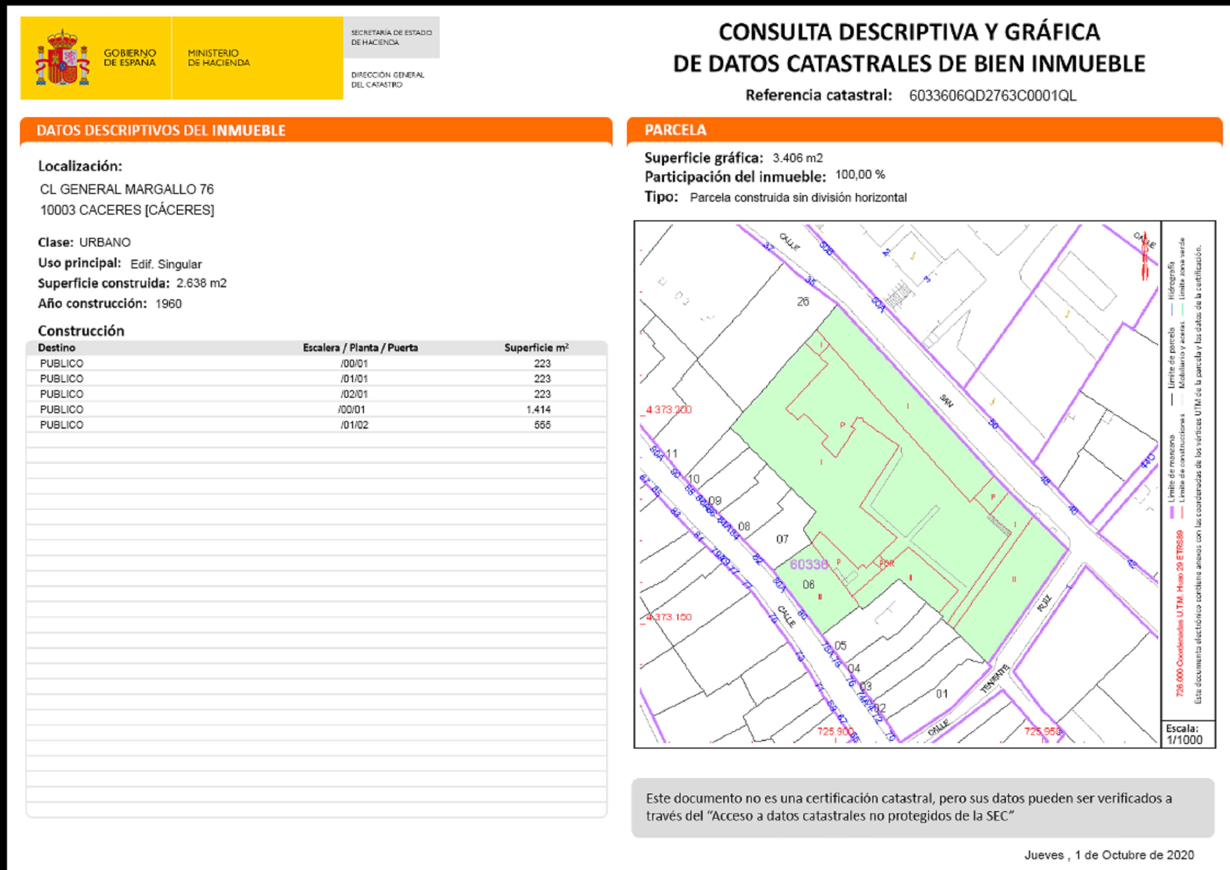Click the address 'CL GENERAL MARGALLO 76'
The image size is (1230, 870).
(x=127, y=189)
